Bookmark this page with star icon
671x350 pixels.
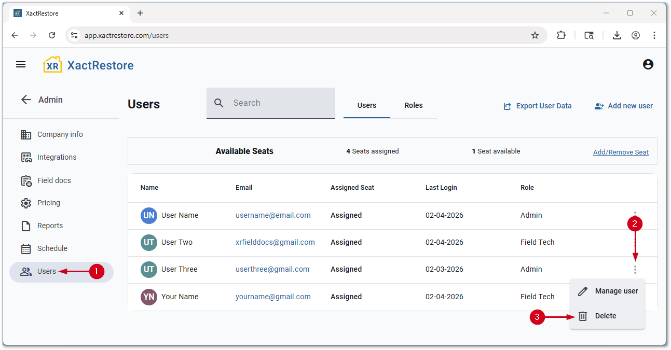click(x=535, y=35)
